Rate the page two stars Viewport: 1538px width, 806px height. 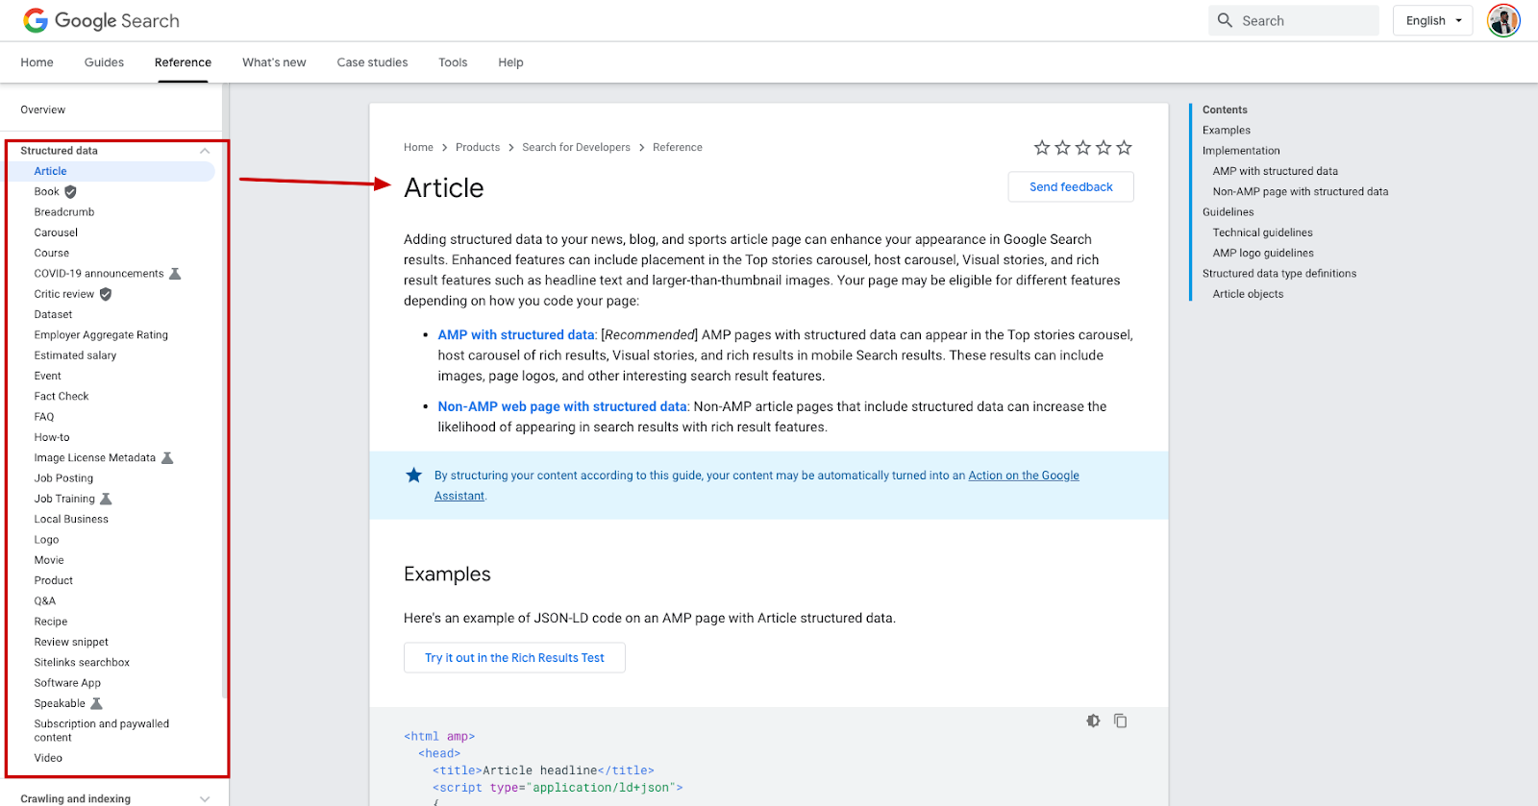coord(1062,147)
